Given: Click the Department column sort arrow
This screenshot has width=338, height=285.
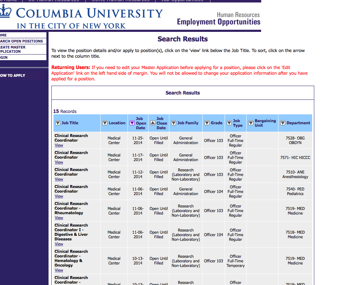Looking at the screenshot, I should (283, 123).
